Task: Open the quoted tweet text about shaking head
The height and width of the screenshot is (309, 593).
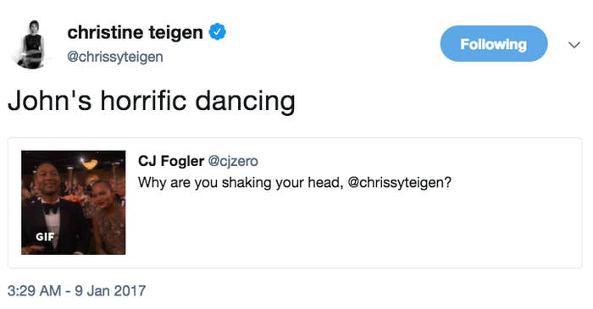Action: 295,183
